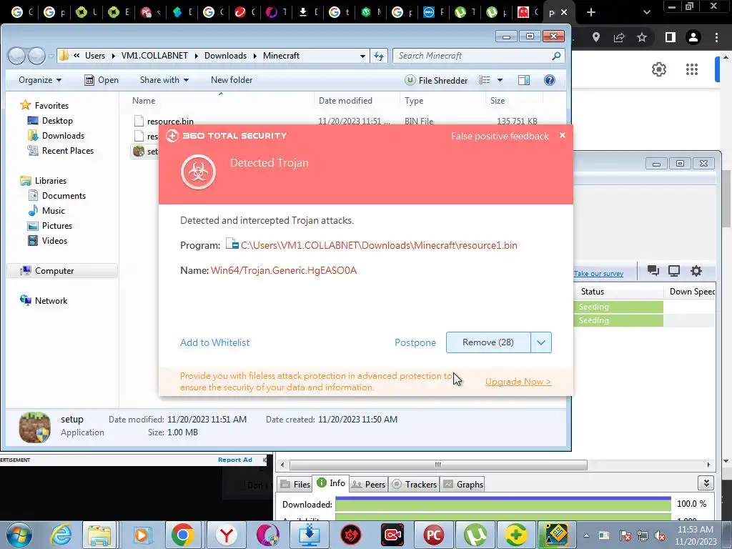Expand uTorrent detail pane chevron
The width and height of the screenshot is (732, 549).
tap(706, 483)
